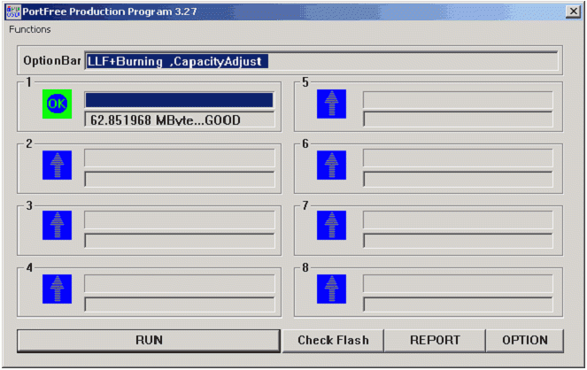The width and height of the screenshot is (587, 370).
Task: Click the status field of port 8
Action: point(458,304)
